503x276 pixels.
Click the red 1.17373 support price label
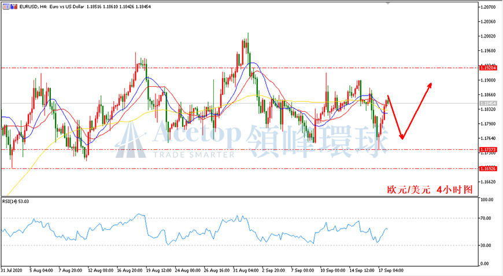pos(488,149)
